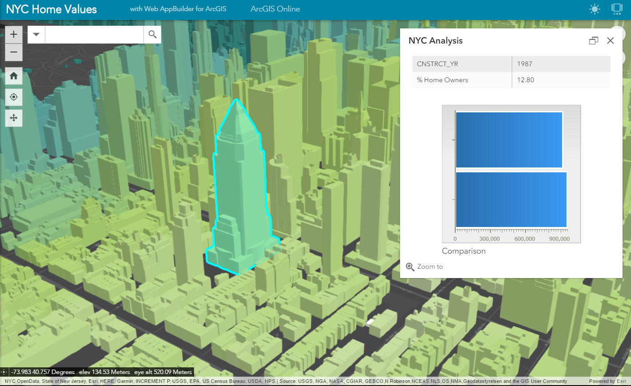Select the 1987 construction year value
Image resolution: width=631 pixels, height=386 pixels.
525,64
